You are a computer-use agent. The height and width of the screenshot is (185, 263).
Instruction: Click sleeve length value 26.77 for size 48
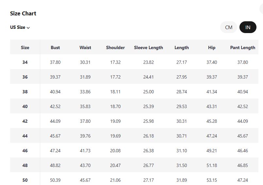coord(149,165)
